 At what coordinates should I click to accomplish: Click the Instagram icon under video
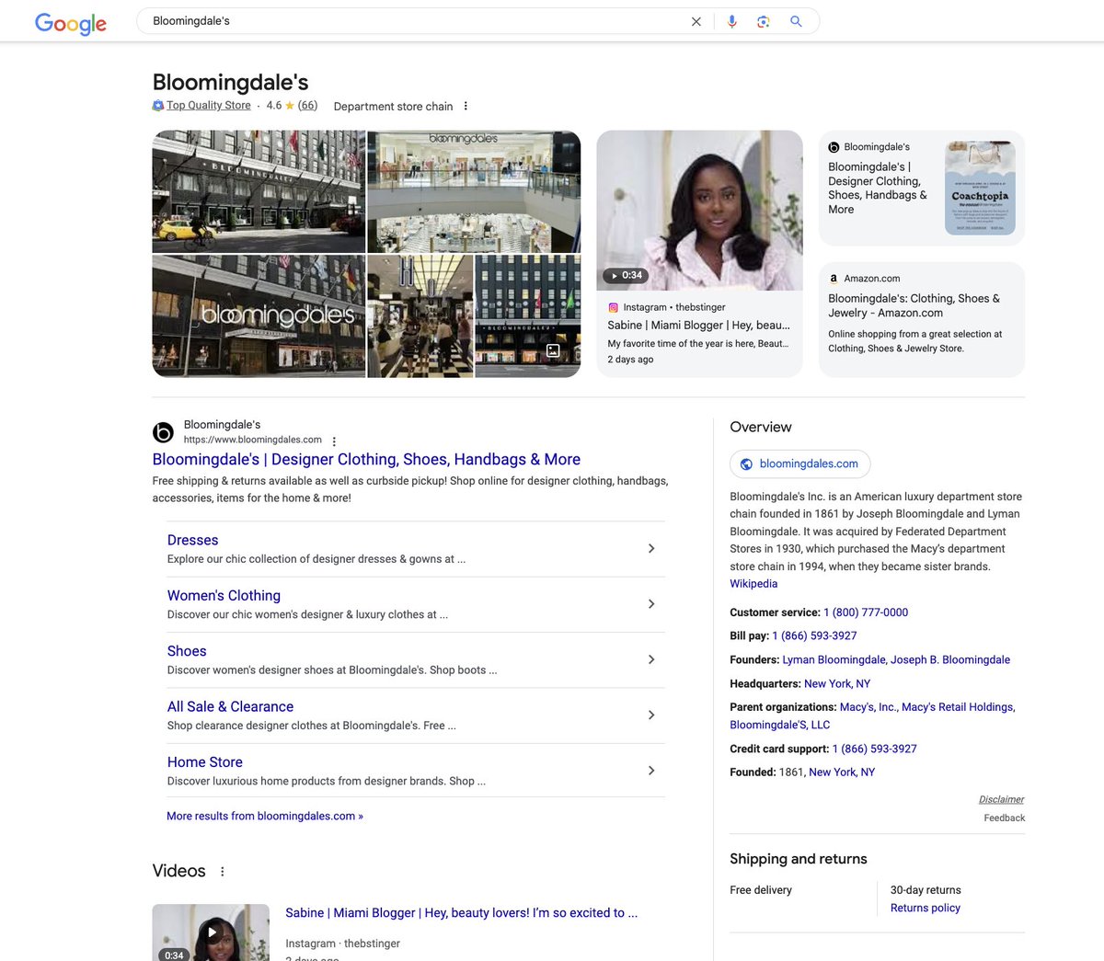tap(613, 307)
